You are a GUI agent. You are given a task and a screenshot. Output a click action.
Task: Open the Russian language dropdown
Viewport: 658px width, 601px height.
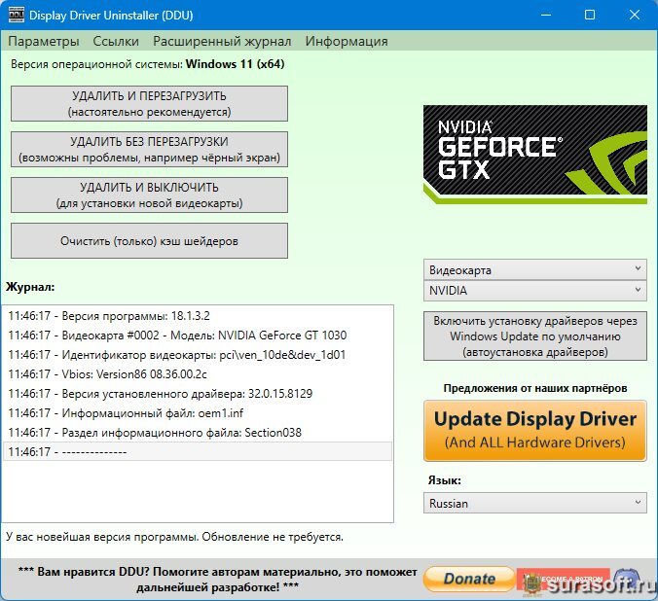coord(534,504)
